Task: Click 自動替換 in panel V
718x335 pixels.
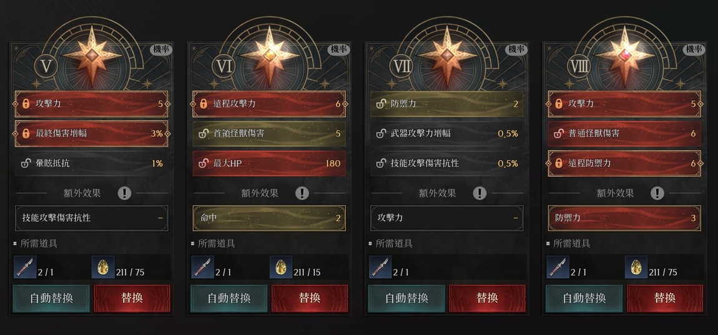Action: (51, 298)
